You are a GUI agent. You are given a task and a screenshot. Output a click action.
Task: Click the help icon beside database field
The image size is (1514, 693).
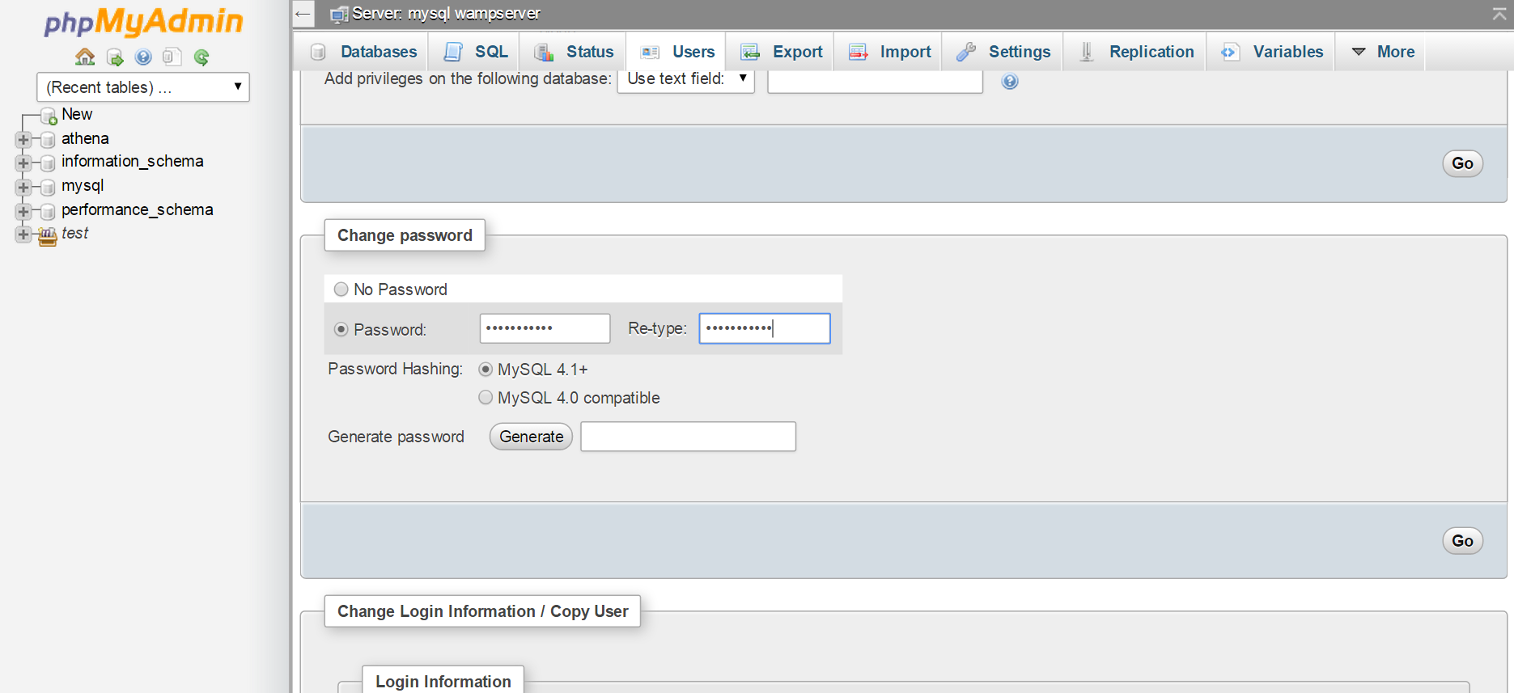(1009, 81)
